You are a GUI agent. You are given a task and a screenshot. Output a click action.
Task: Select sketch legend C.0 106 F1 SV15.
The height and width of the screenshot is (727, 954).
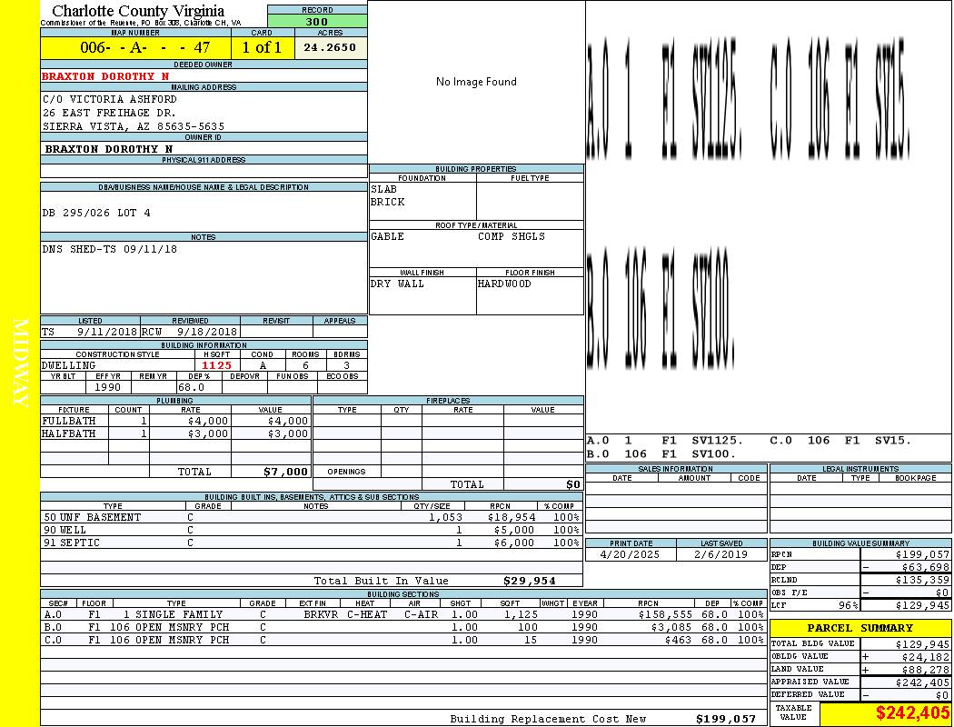click(840, 441)
